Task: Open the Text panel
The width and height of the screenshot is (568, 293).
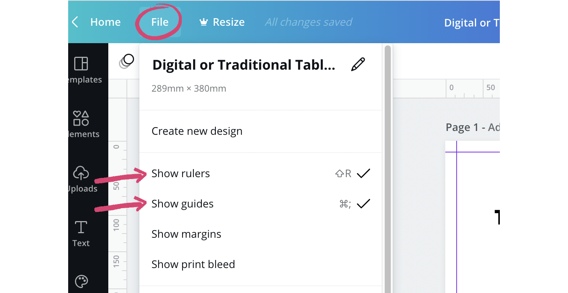Action: click(x=81, y=232)
